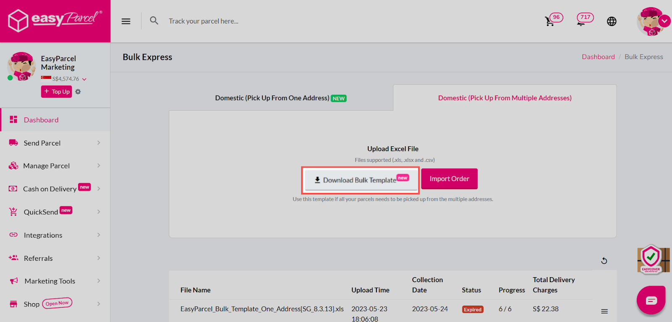Open the shopping cart with 96 items
672x322 pixels.
point(553,20)
